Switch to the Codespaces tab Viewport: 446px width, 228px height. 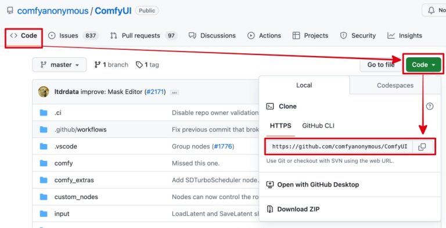[395, 86]
